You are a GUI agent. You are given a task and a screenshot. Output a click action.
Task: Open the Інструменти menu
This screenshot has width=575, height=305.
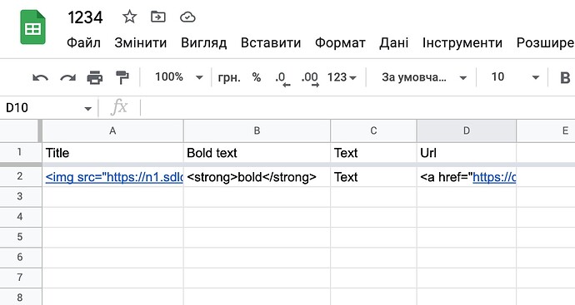462,42
